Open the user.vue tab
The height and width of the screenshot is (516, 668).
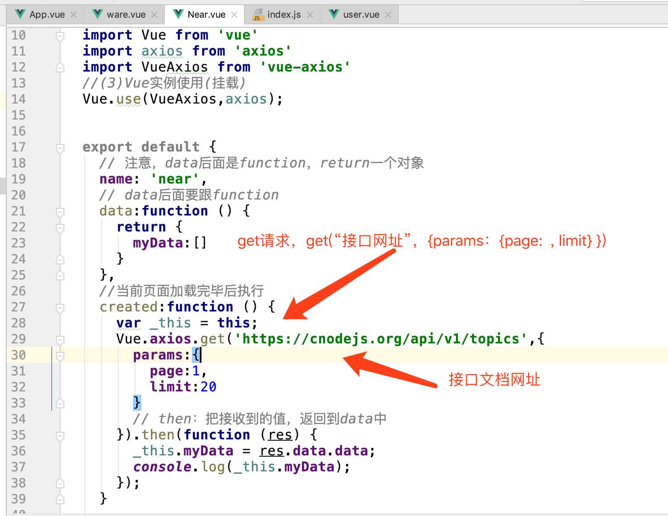pos(359,15)
